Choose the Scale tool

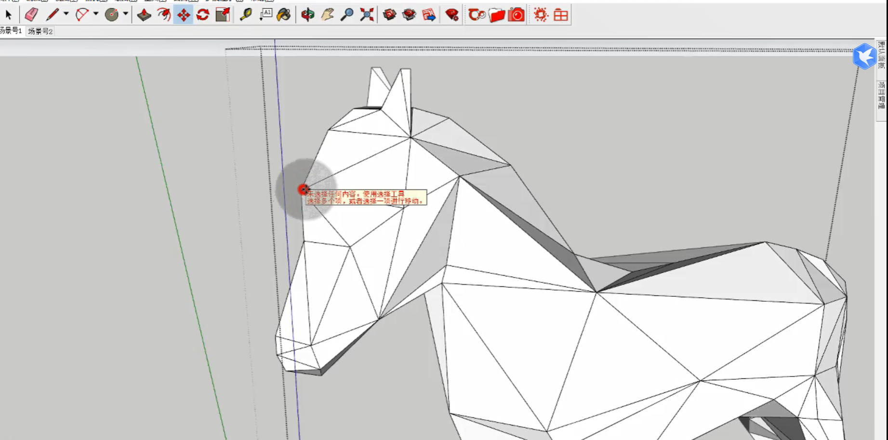pos(223,15)
